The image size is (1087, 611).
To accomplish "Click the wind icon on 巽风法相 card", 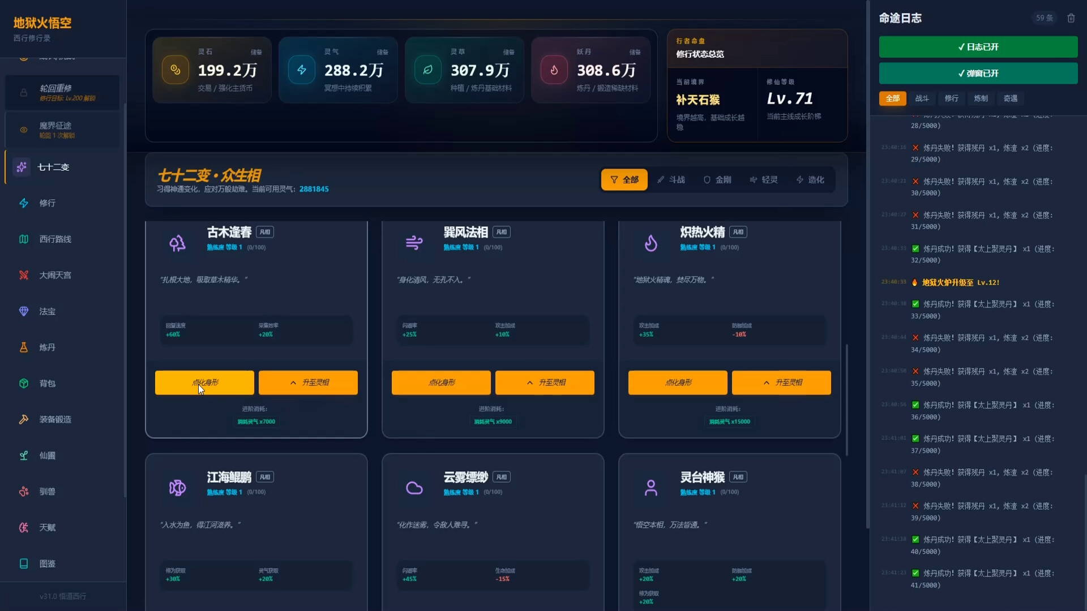I will tap(414, 243).
